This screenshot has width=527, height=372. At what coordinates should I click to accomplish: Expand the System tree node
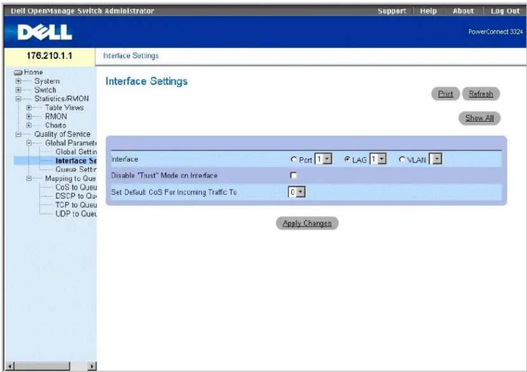pos(19,81)
